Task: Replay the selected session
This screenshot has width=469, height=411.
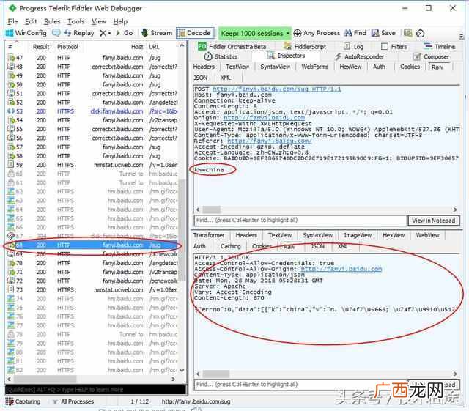Action: point(79,33)
